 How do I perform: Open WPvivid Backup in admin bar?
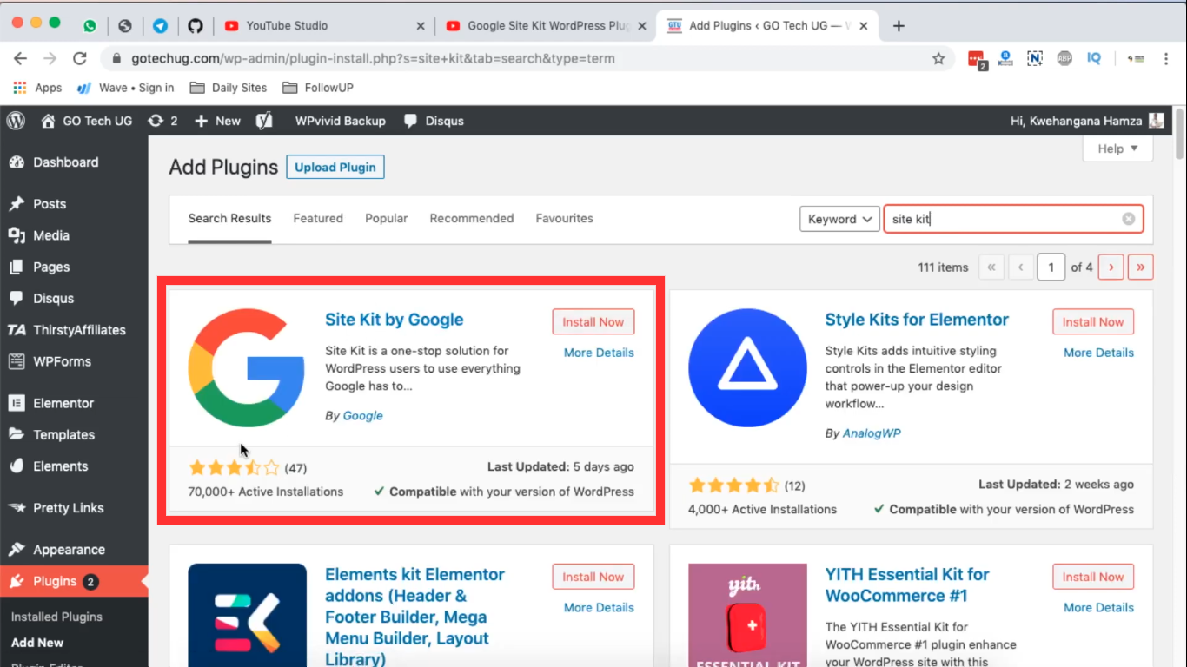(x=341, y=121)
